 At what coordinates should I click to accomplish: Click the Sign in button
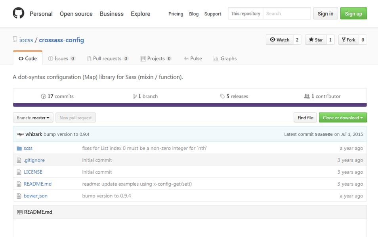[325, 13]
